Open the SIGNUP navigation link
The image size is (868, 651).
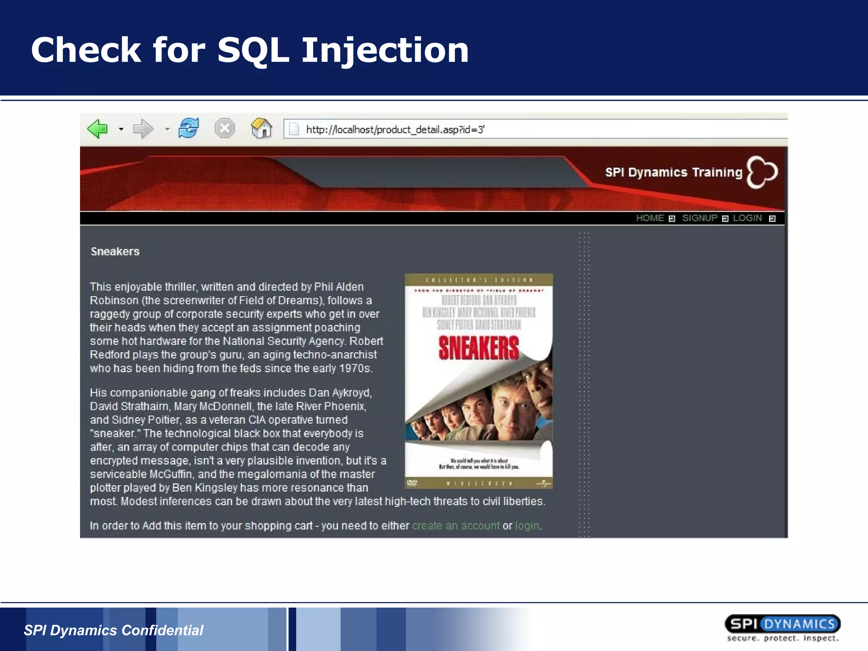(x=700, y=218)
